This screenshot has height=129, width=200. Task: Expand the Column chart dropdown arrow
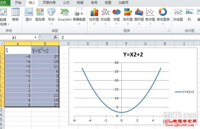94,24
